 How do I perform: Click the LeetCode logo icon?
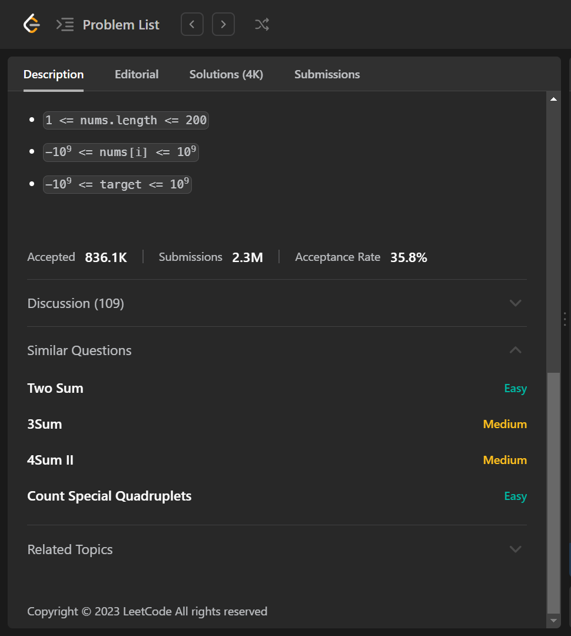click(x=31, y=24)
